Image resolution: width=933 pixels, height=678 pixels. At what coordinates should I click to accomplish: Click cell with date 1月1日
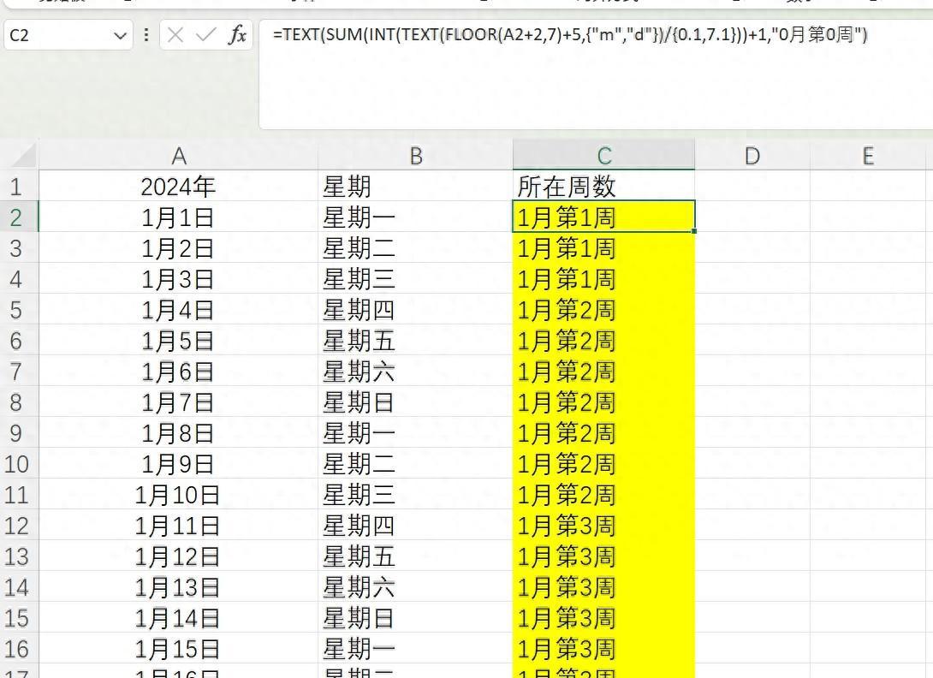point(179,217)
